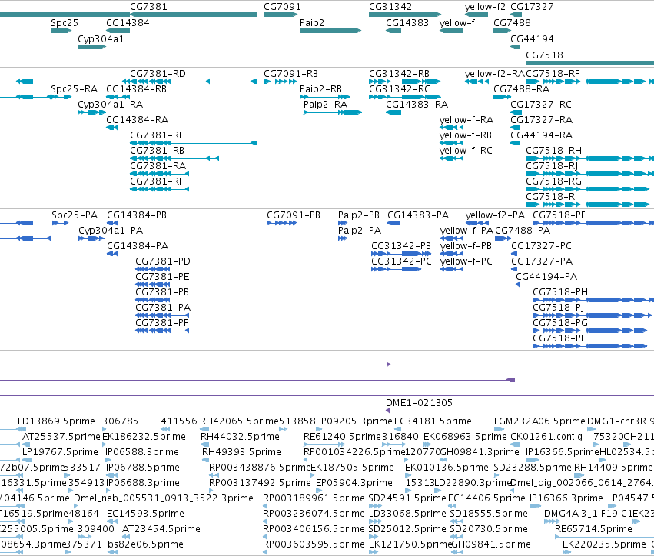Select the "EC34181.5prime" EST label
The image size is (654, 556).
pyautogui.click(x=433, y=421)
